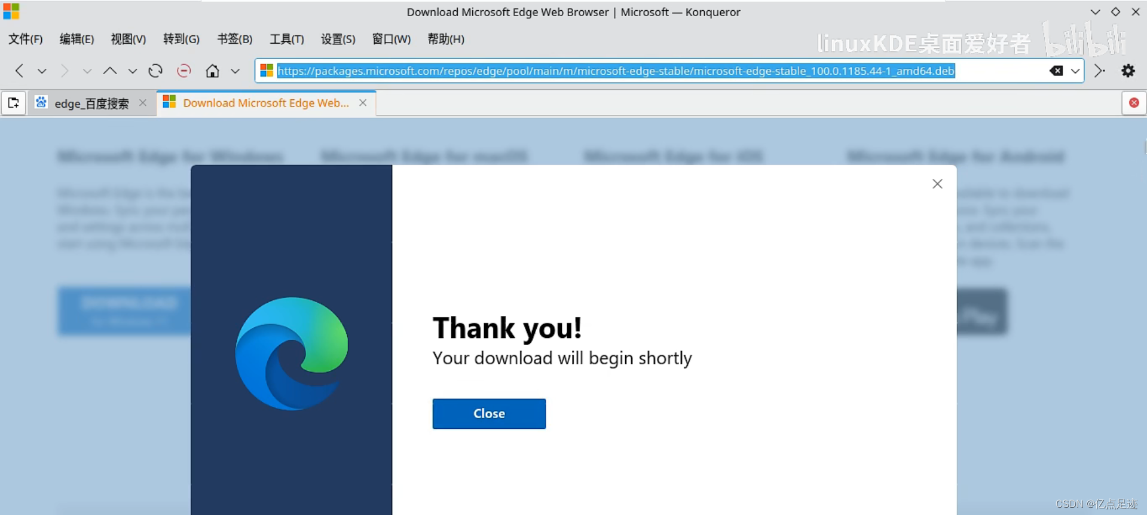Viewport: 1147px width, 515px height.
Task: Open home button dropdown arrow
Action: [x=235, y=71]
